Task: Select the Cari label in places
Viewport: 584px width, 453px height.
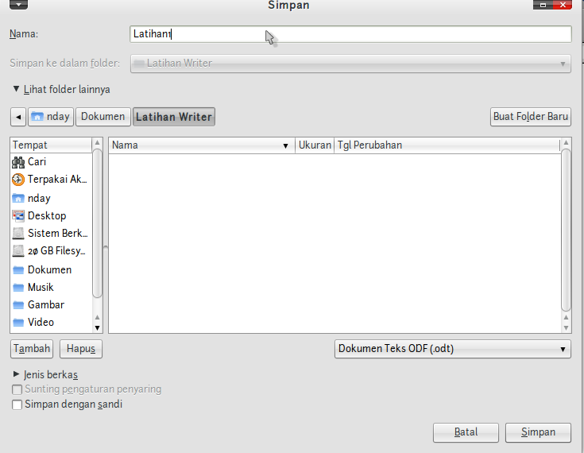Action: tap(37, 162)
